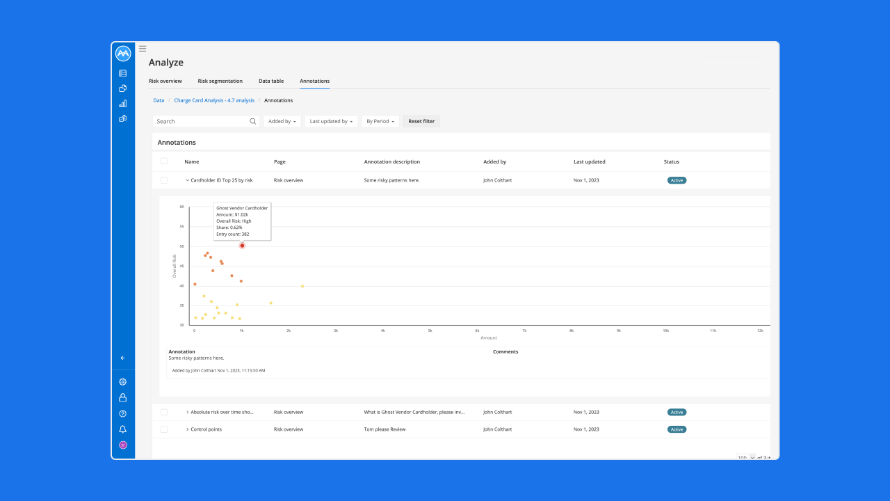Switch to the Risk overview tab
Screen dimensions: 890x501
pyautogui.click(x=165, y=81)
